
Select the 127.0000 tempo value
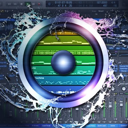102,3
